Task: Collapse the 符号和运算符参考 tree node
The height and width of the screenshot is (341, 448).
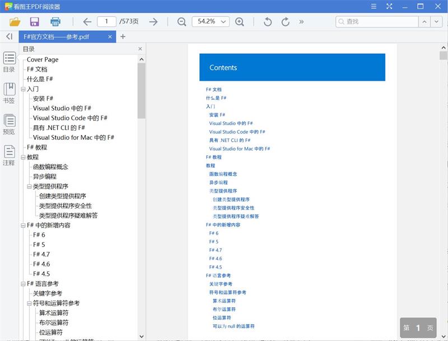Action: [x=29, y=303]
